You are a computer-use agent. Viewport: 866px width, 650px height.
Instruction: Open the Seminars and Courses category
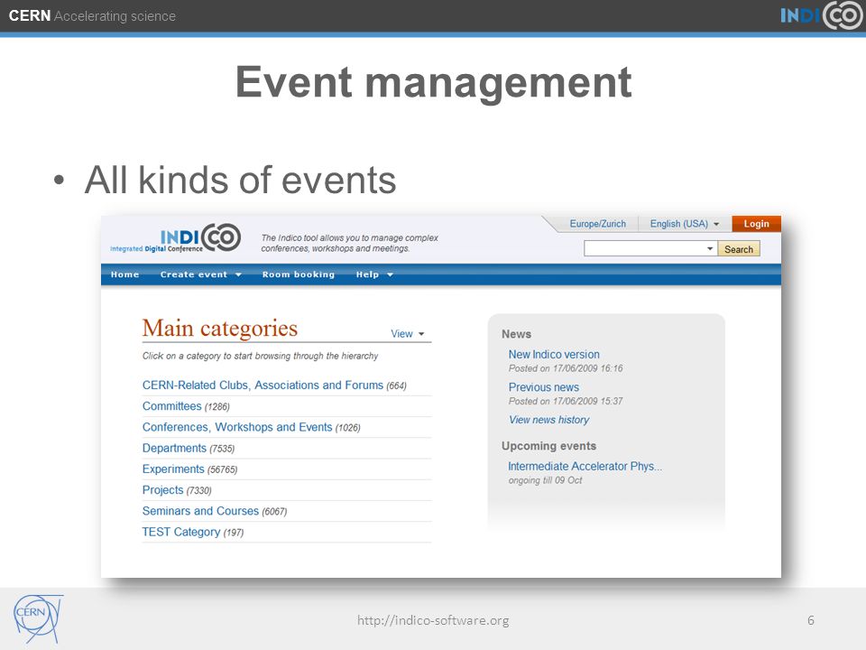coord(200,511)
